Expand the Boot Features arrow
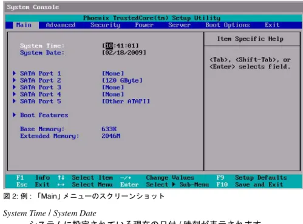The height and width of the screenshot is (224, 303). (x=15, y=115)
